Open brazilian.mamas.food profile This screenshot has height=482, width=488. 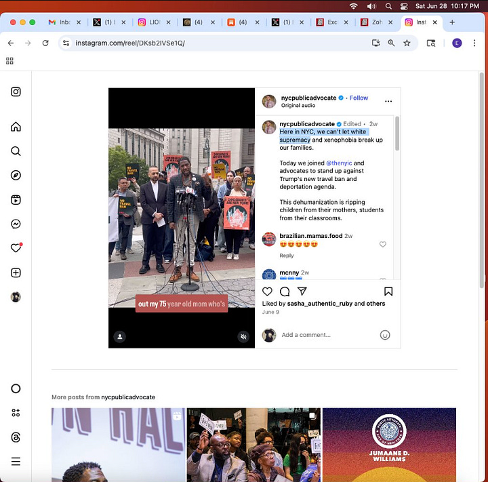click(310, 236)
